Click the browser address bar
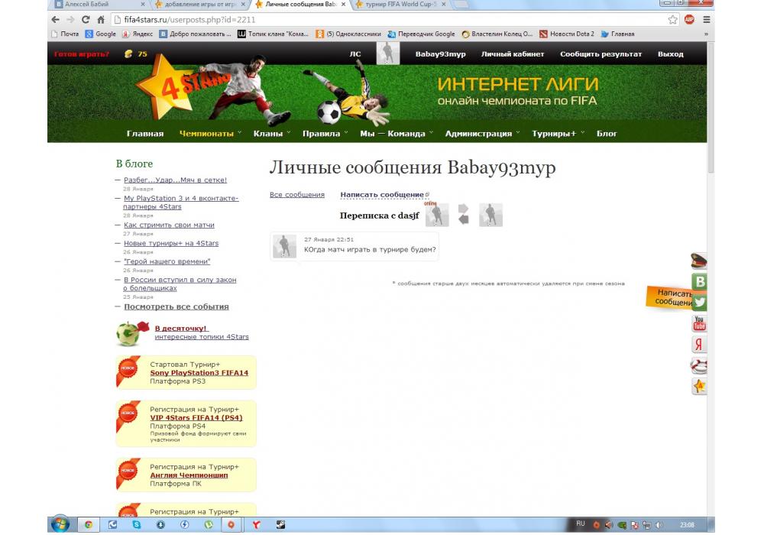The height and width of the screenshot is (535, 764). point(382,20)
